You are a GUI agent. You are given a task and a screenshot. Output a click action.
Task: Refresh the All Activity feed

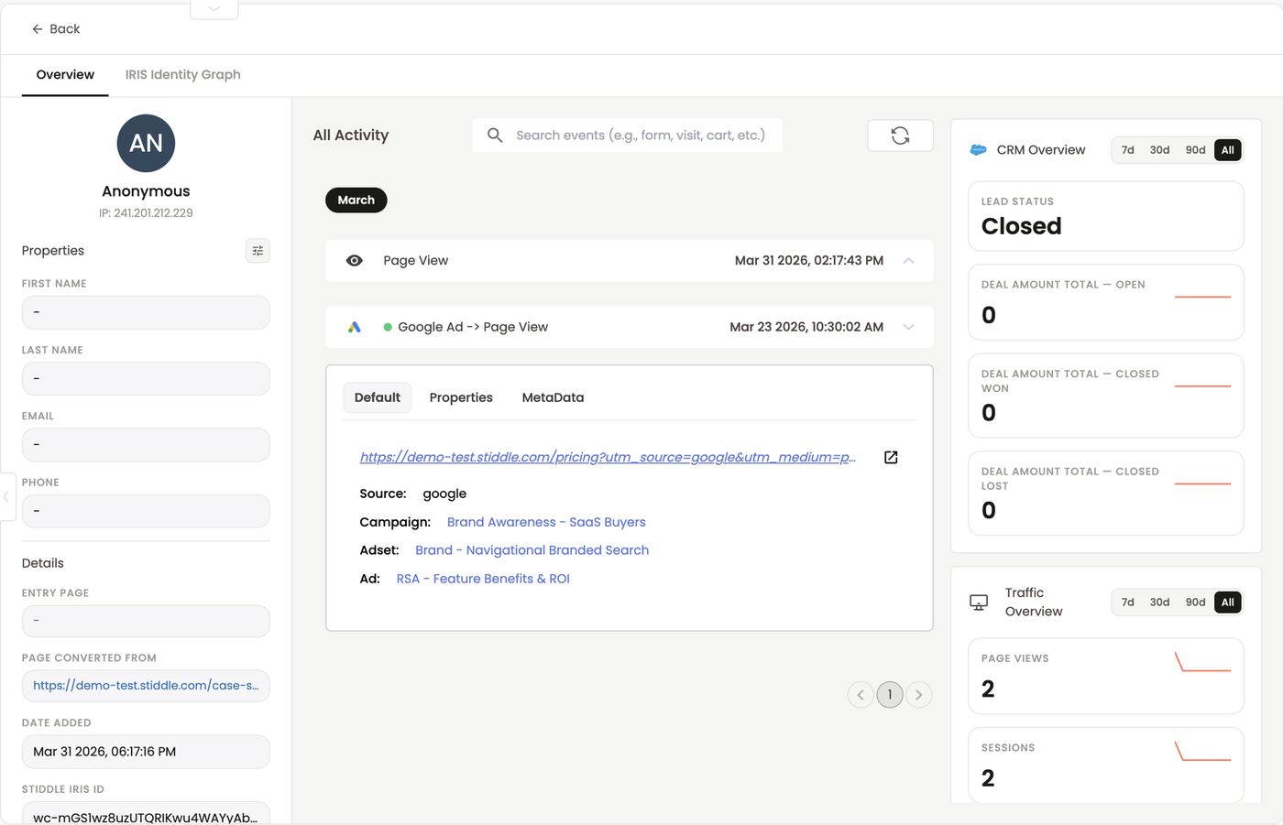point(900,136)
